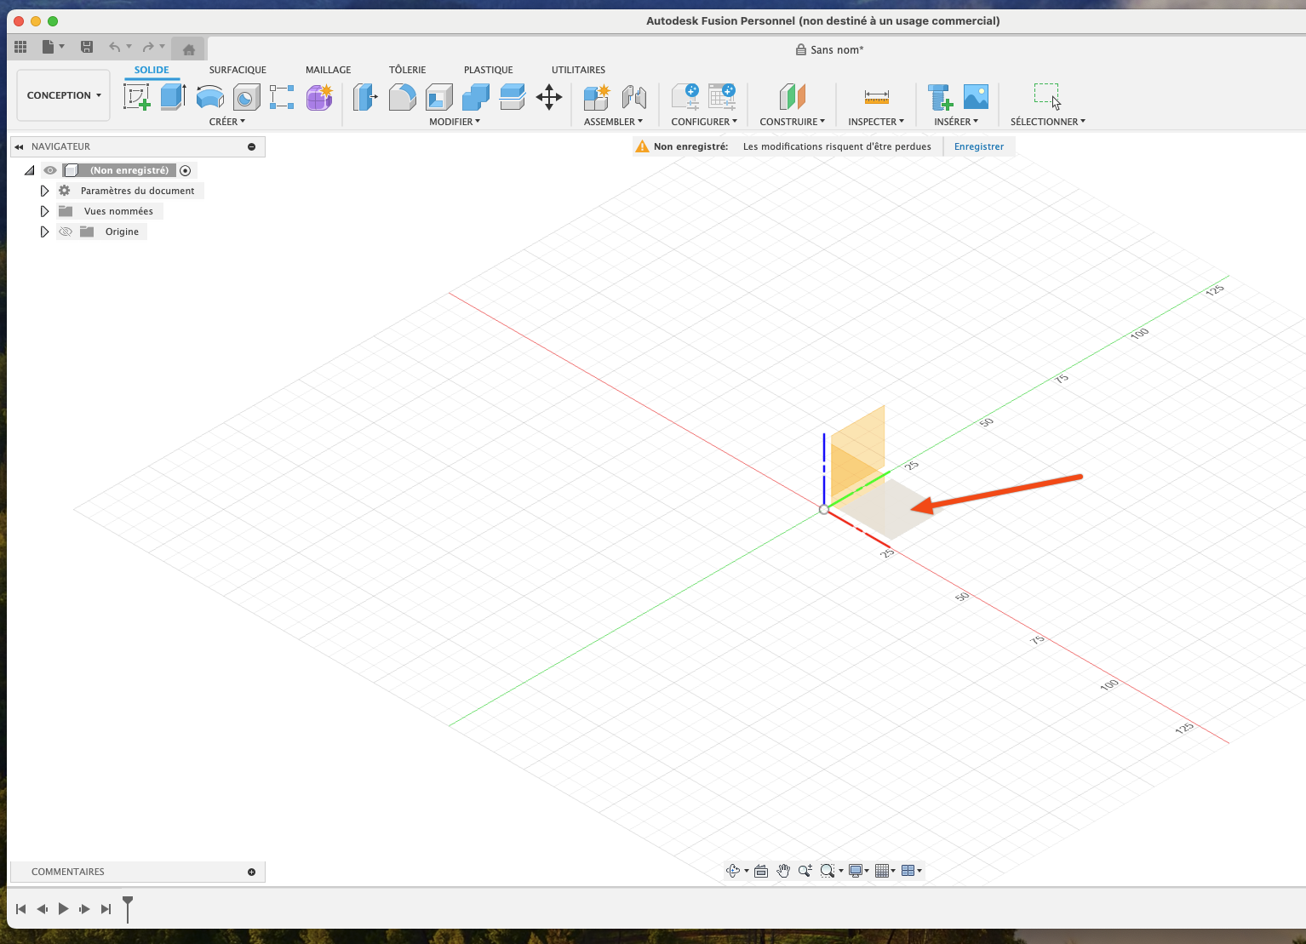Redo the last action

148,47
